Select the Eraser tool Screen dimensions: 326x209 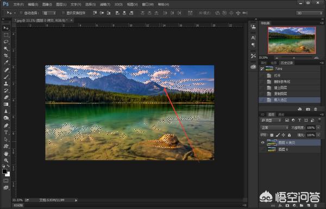click(x=6, y=97)
